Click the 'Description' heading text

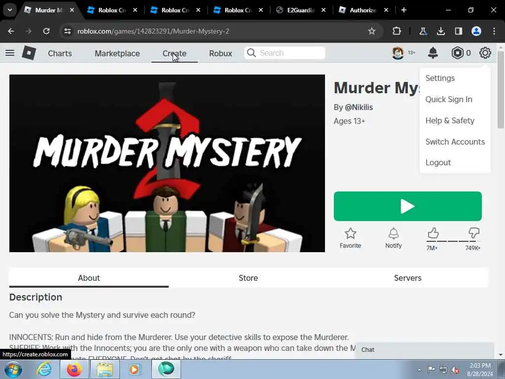(36, 297)
